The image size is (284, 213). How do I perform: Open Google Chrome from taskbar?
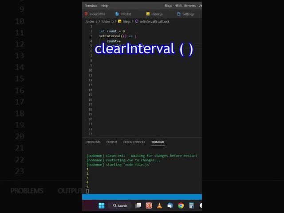pyautogui.click(x=181, y=205)
